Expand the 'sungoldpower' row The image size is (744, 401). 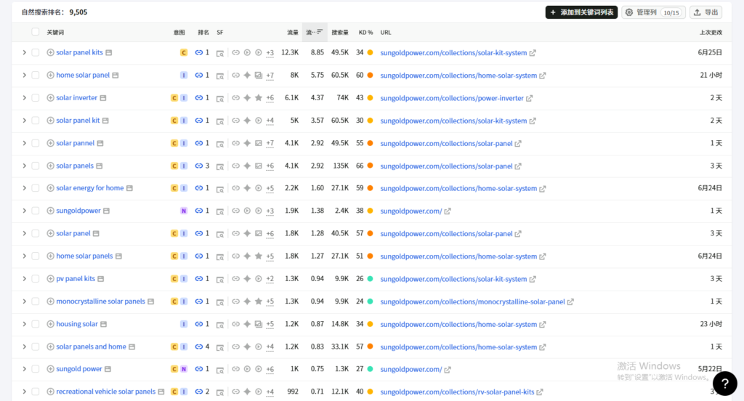click(x=24, y=211)
